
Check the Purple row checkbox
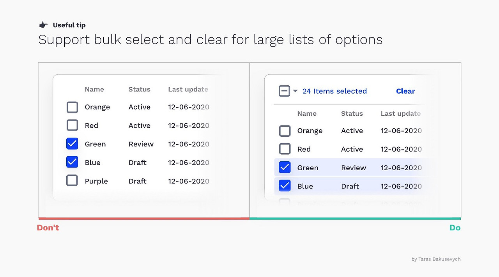tap(72, 180)
